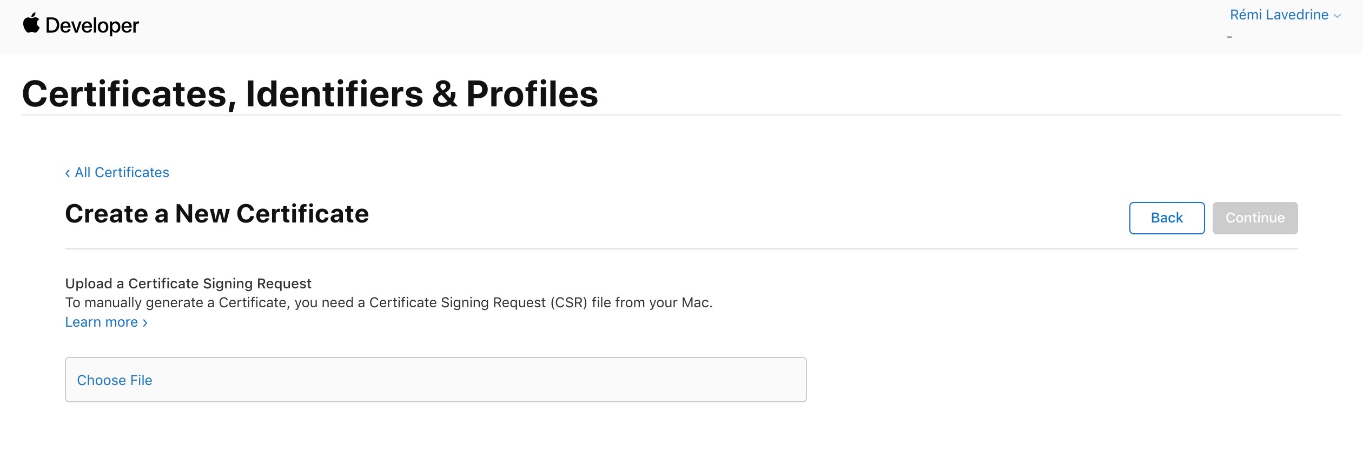Open the Rémi Lavedrine account menu

1279,15
